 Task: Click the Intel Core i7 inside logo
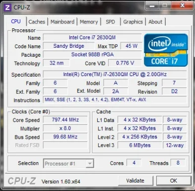coord(166,50)
